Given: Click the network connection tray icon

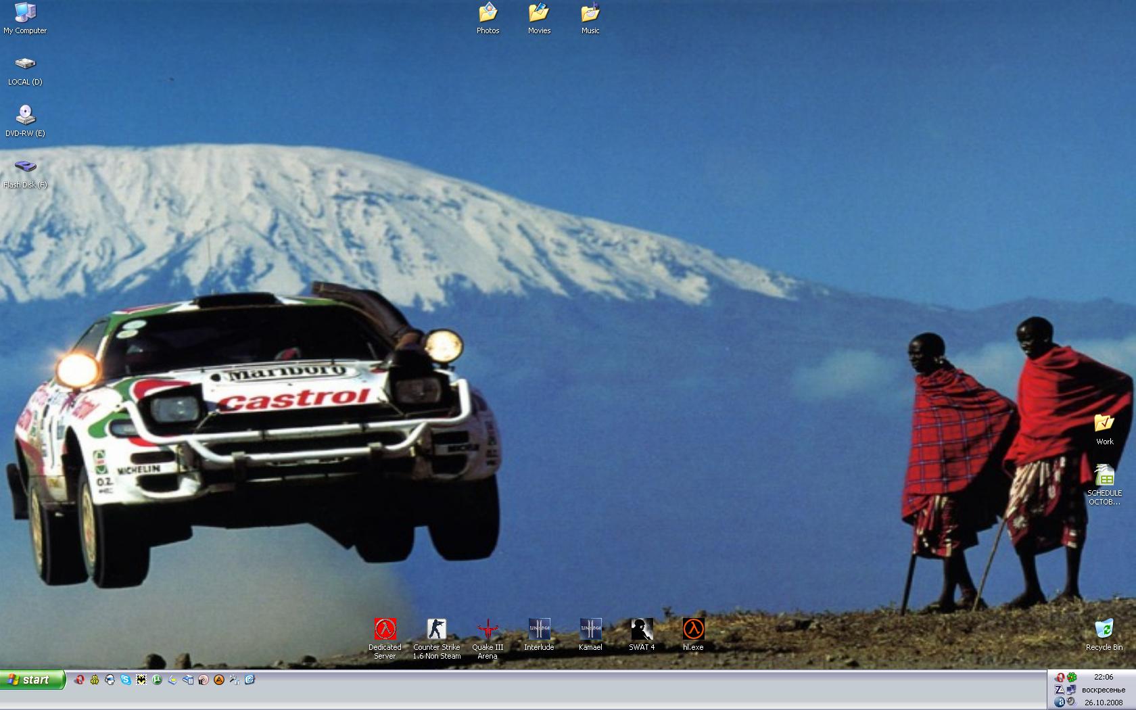Looking at the screenshot, I should [x=1071, y=690].
